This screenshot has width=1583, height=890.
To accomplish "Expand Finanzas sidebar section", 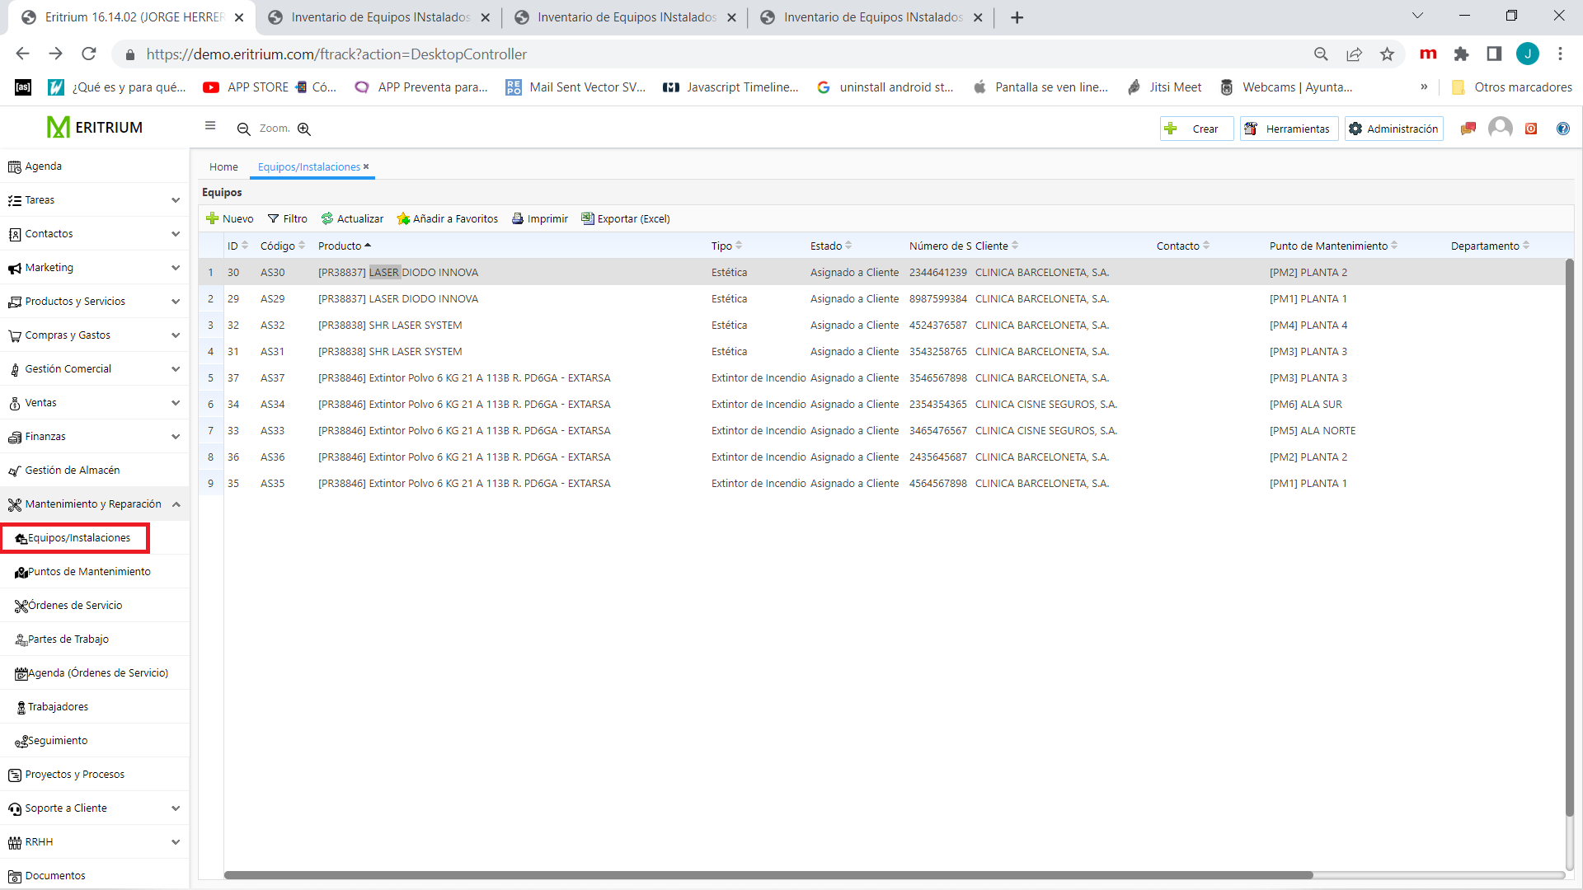I will (95, 437).
